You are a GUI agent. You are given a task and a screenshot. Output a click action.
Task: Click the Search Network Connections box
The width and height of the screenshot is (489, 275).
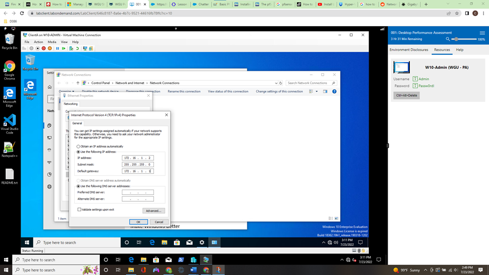[311, 83]
